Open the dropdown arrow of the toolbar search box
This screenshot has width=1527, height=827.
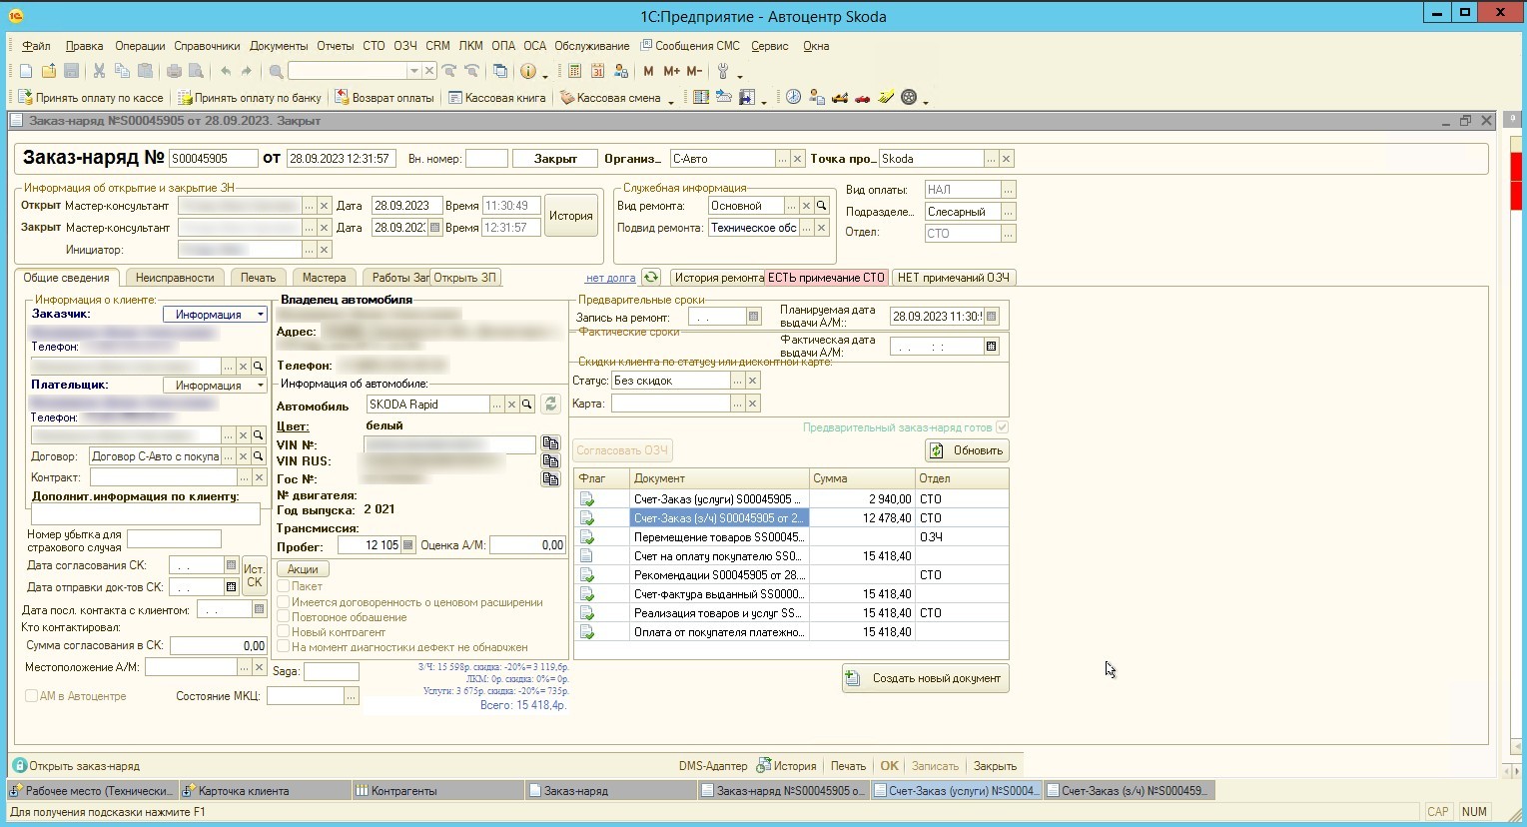point(413,71)
